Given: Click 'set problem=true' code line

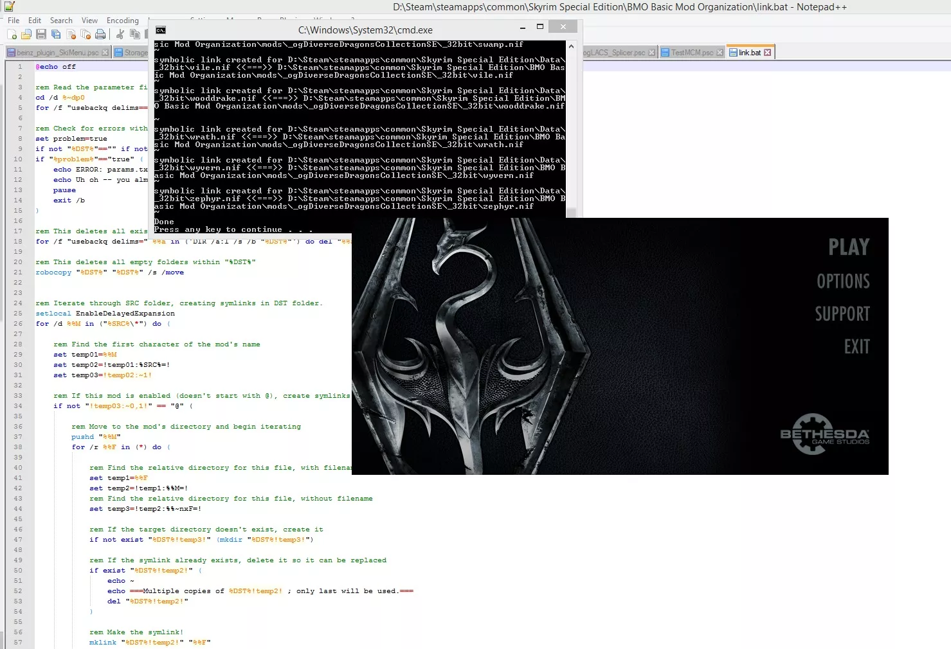Looking at the screenshot, I should (x=71, y=139).
